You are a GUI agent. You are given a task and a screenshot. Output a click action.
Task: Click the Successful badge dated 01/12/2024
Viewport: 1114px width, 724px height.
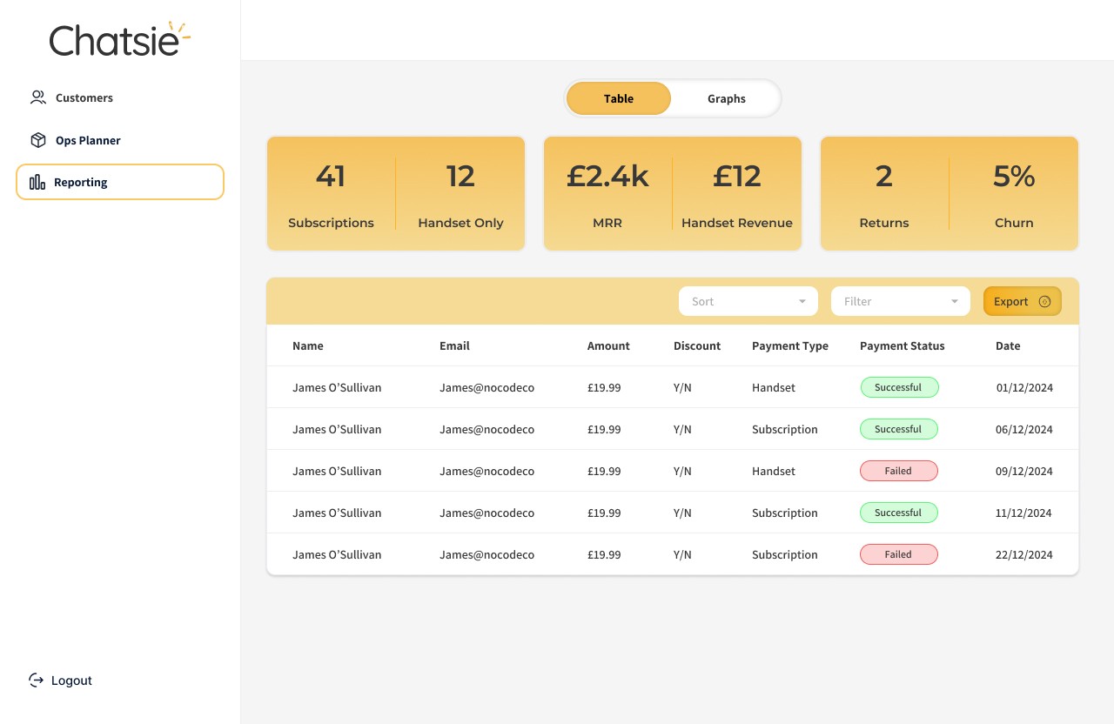click(899, 387)
